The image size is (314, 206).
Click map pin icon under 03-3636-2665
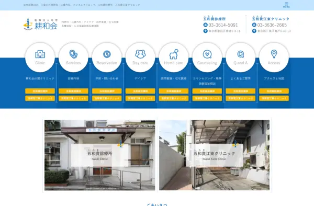(x=254, y=31)
